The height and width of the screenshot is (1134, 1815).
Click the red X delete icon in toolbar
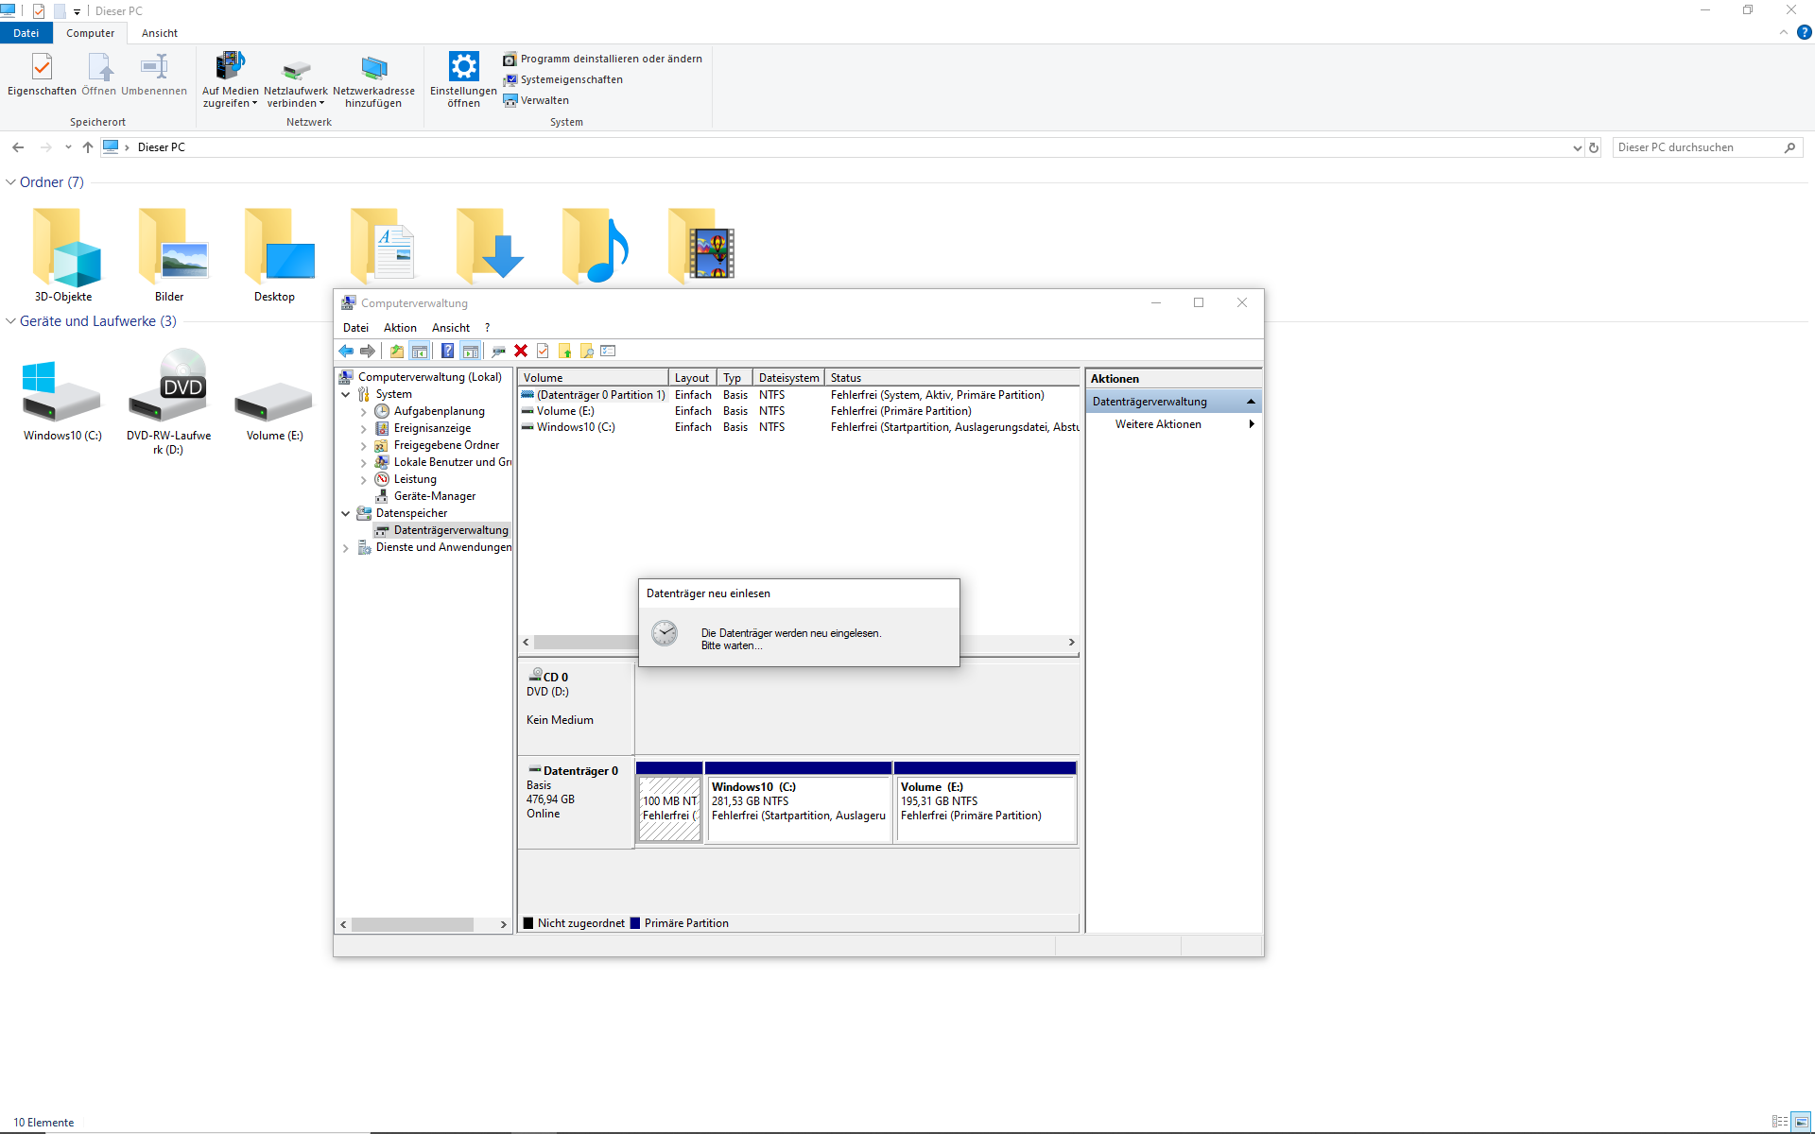pyautogui.click(x=520, y=352)
